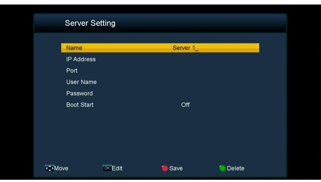
Task: Edit the Server 1 name field
Action: pyautogui.click(x=186, y=48)
